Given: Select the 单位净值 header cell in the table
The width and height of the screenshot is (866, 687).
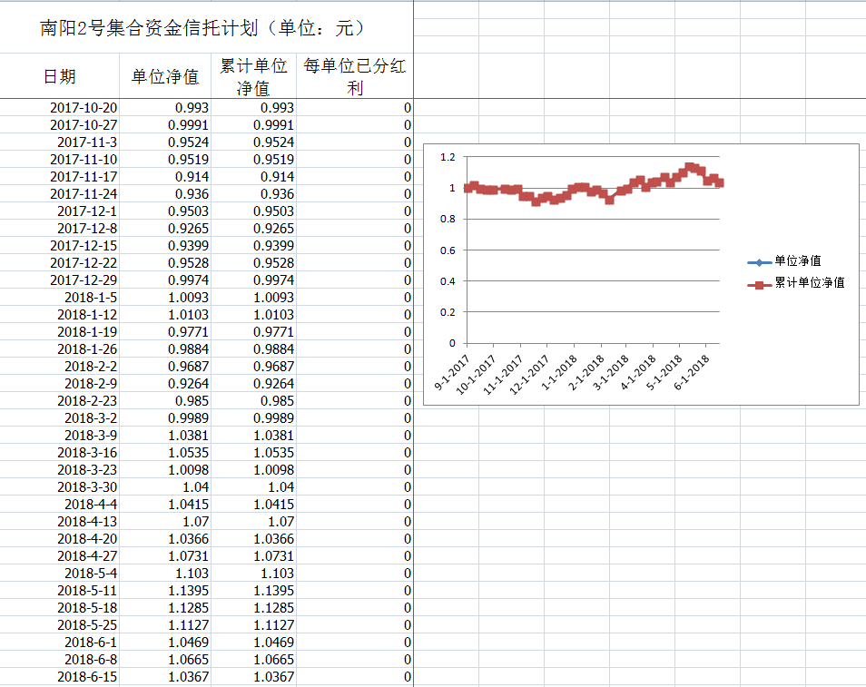Looking at the screenshot, I should 165,76.
